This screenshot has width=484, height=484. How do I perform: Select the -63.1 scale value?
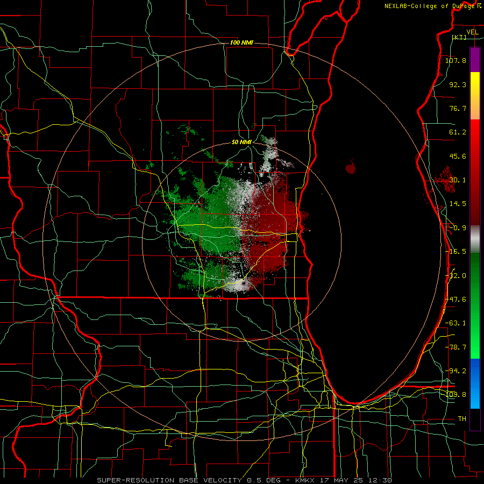(455, 323)
